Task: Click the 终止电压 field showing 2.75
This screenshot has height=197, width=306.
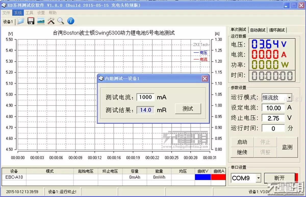Action: (x=273, y=118)
